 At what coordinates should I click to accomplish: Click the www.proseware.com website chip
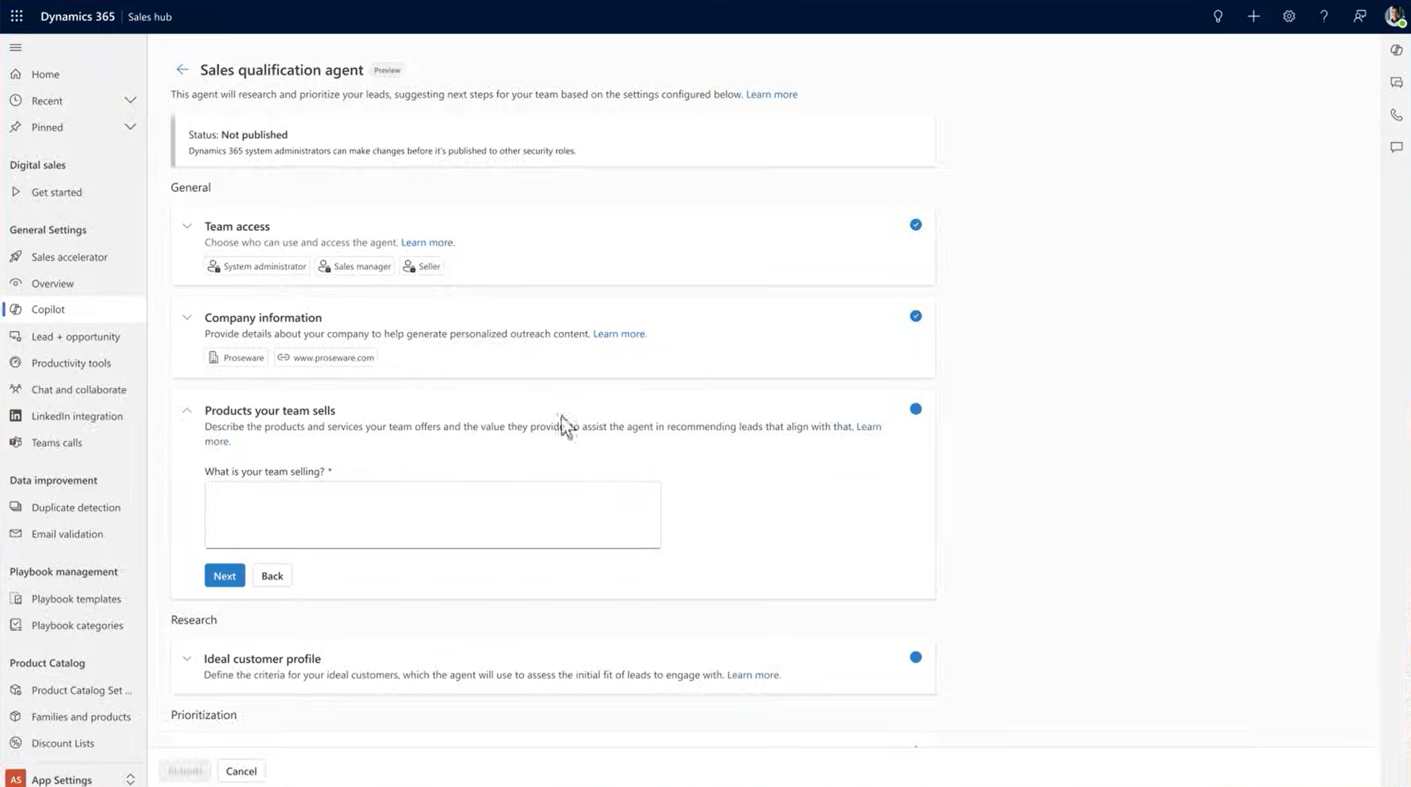tap(325, 358)
